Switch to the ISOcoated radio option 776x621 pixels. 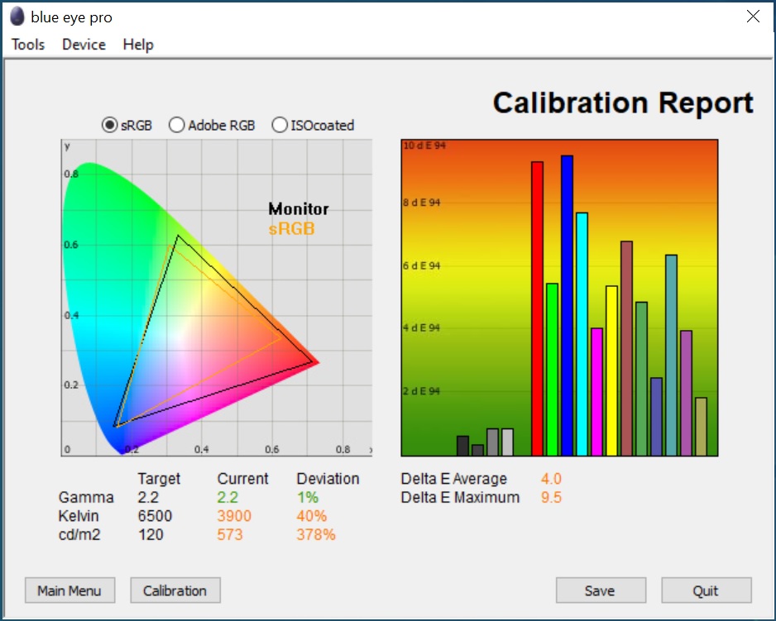279,126
